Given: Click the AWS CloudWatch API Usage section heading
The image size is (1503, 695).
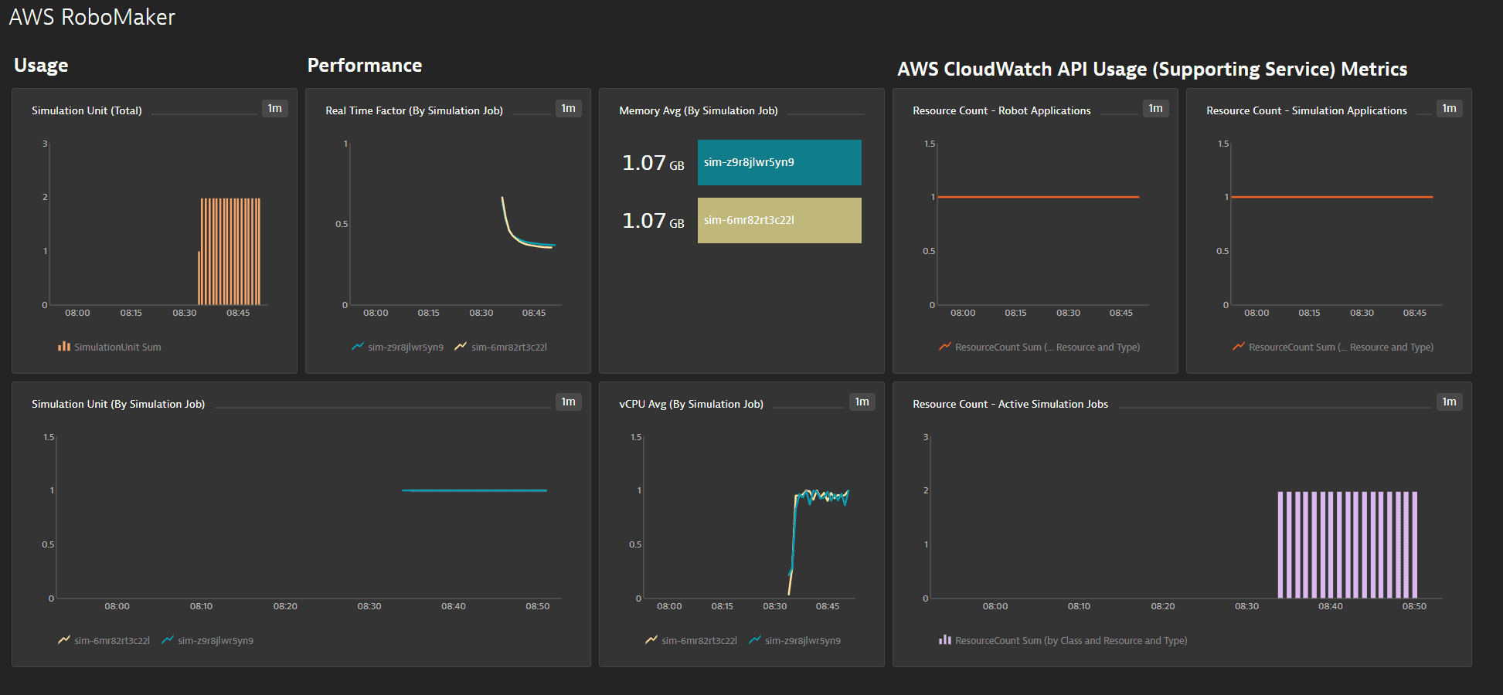Looking at the screenshot, I should (1152, 69).
